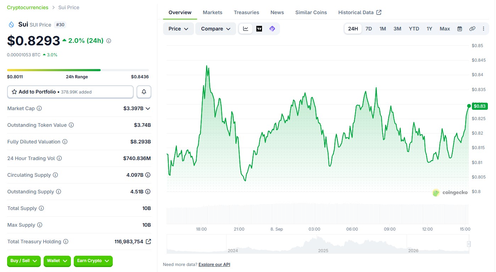Click the 24h Range progress bar
496x272 pixels.
pyautogui.click(x=78, y=70)
